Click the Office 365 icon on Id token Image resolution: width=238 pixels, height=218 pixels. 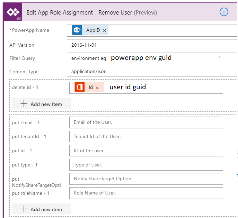79,87
